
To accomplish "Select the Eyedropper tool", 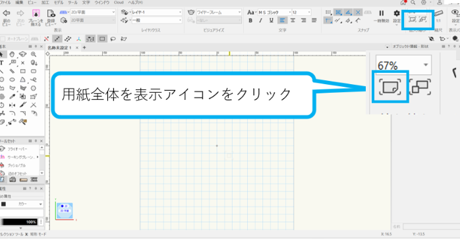I will pos(12,97).
